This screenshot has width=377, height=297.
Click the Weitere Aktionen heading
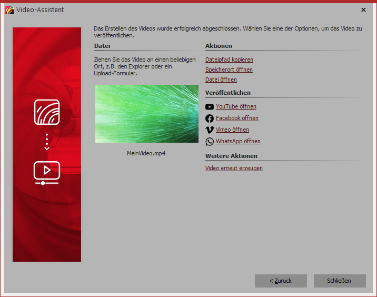[x=231, y=156]
